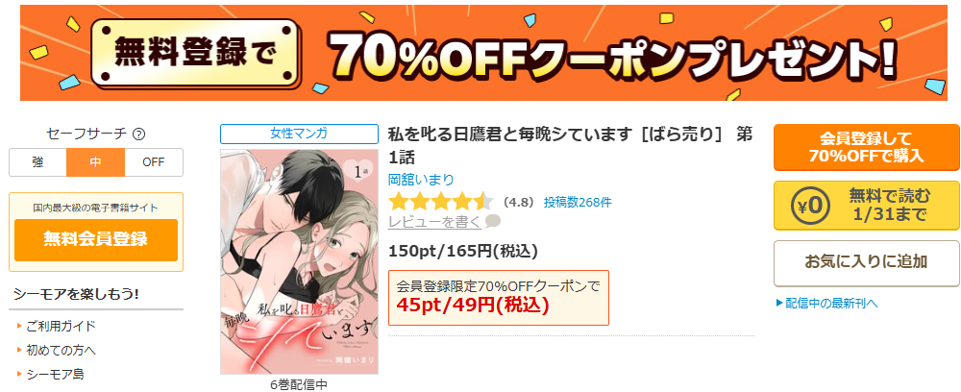The image size is (961, 392).
Task: Click the 無料会員登録 button
Action: 96,239
